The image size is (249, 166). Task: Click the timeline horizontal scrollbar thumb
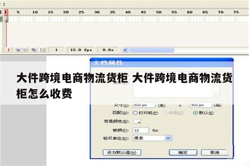pyautogui.click(x=152, y=50)
